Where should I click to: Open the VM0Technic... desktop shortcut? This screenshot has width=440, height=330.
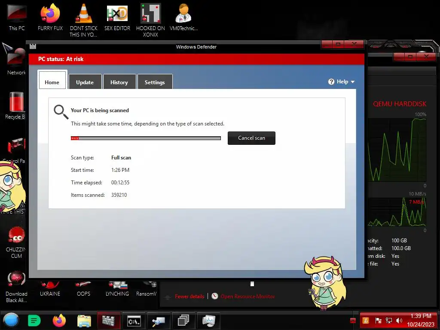click(x=183, y=17)
